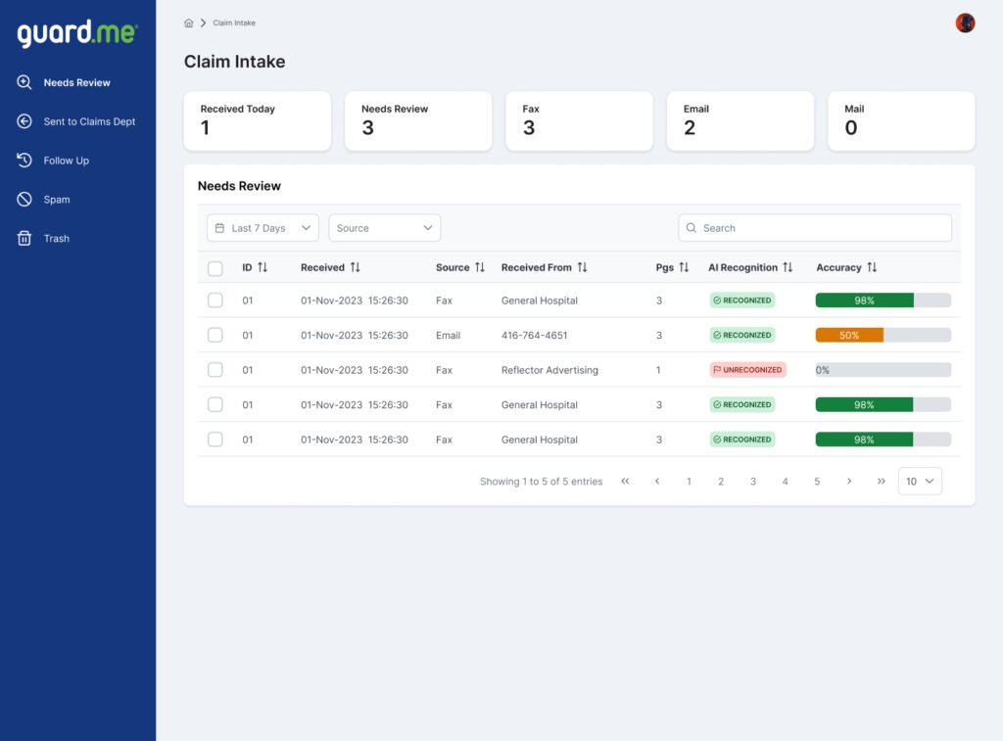Sort by AI Recognition column arrows

788,267
